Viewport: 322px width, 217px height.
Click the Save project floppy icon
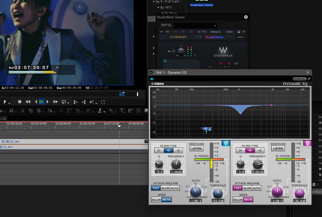coord(11,111)
